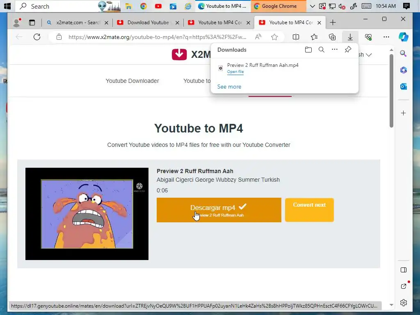Open a new tab with plus button
420x315 pixels.
coord(333,23)
